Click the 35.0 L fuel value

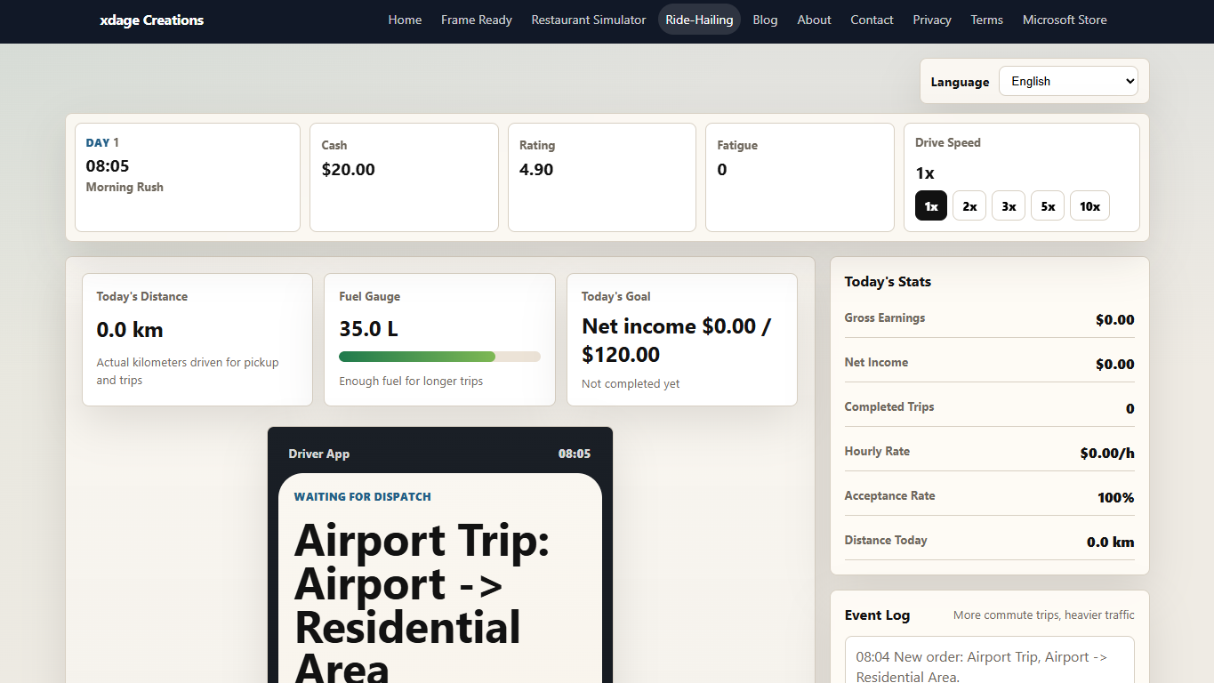tap(368, 329)
